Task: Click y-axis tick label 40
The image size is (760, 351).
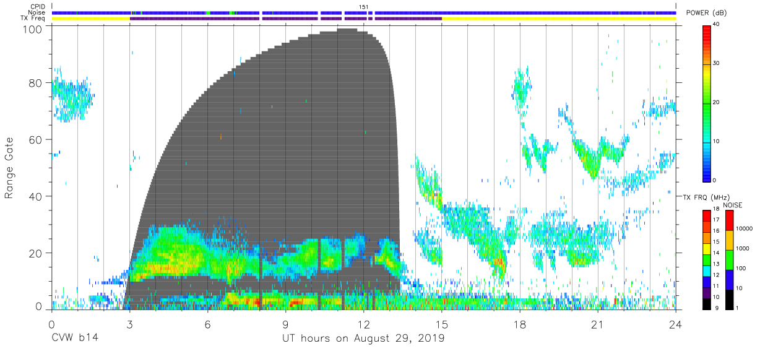Action: tap(36, 196)
